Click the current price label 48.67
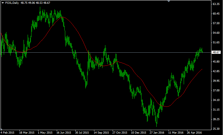Image resolution: width=223 pixels, height=135 pixels. pos(216,52)
